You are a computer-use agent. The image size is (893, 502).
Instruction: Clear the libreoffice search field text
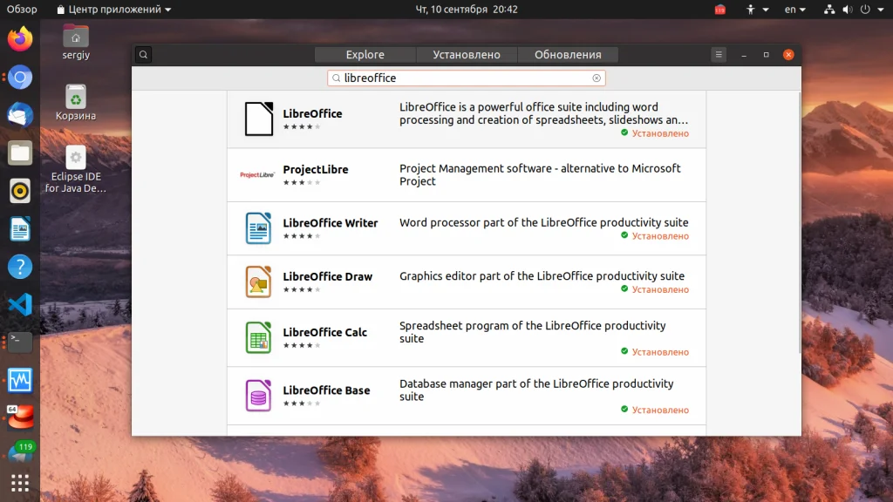[596, 78]
